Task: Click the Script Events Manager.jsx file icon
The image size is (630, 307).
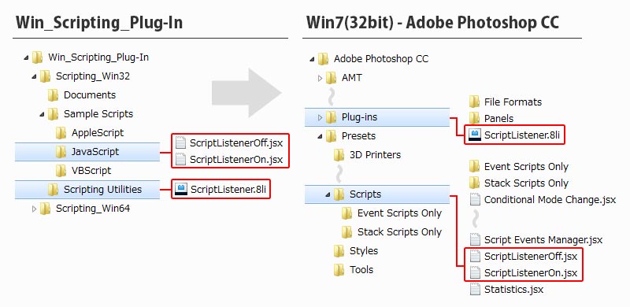Action: (x=475, y=240)
